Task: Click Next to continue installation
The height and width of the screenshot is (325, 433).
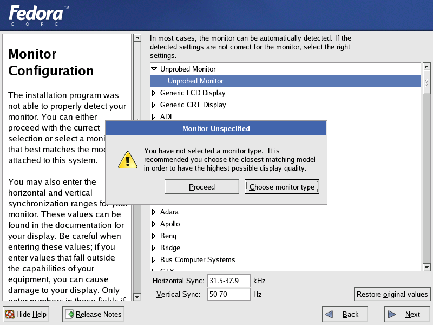Action: [407, 314]
